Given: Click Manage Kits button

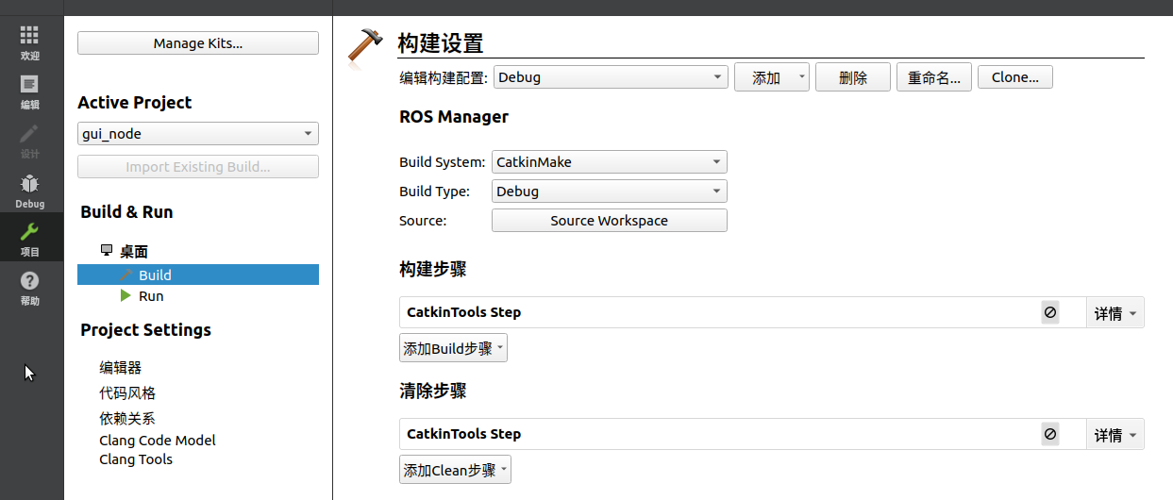Looking at the screenshot, I should [198, 43].
